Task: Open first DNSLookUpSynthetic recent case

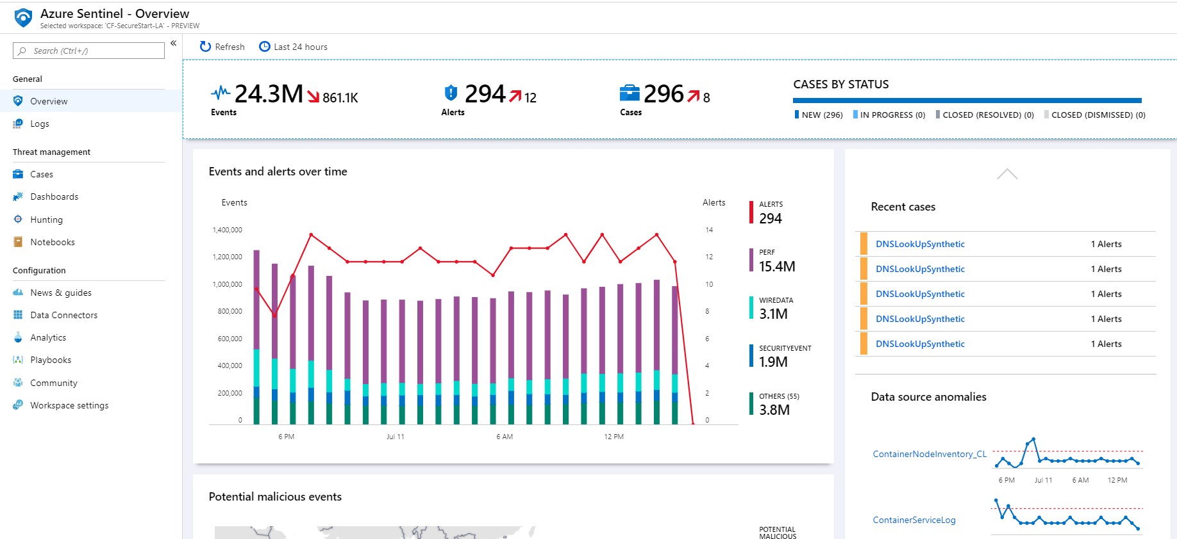Action: coord(920,244)
